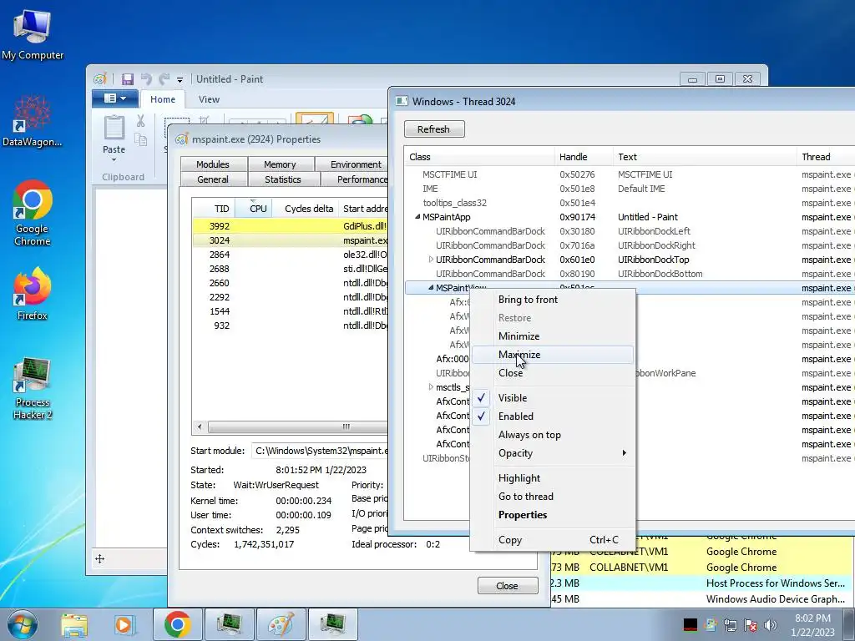Image resolution: width=855 pixels, height=641 pixels.
Task: Open the Opacity submenu arrow
Action: click(625, 453)
